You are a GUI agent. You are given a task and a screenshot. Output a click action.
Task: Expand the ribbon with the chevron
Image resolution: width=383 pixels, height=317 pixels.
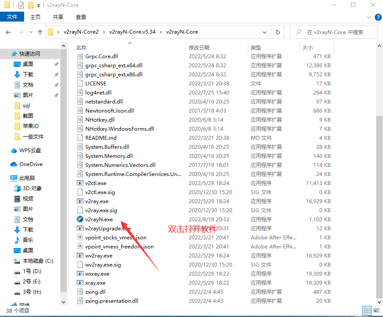coord(369,17)
